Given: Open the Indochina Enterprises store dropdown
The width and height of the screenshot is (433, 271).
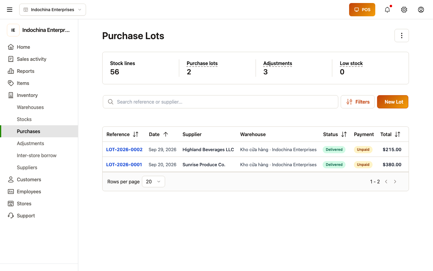Looking at the screenshot, I should [x=53, y=10].
